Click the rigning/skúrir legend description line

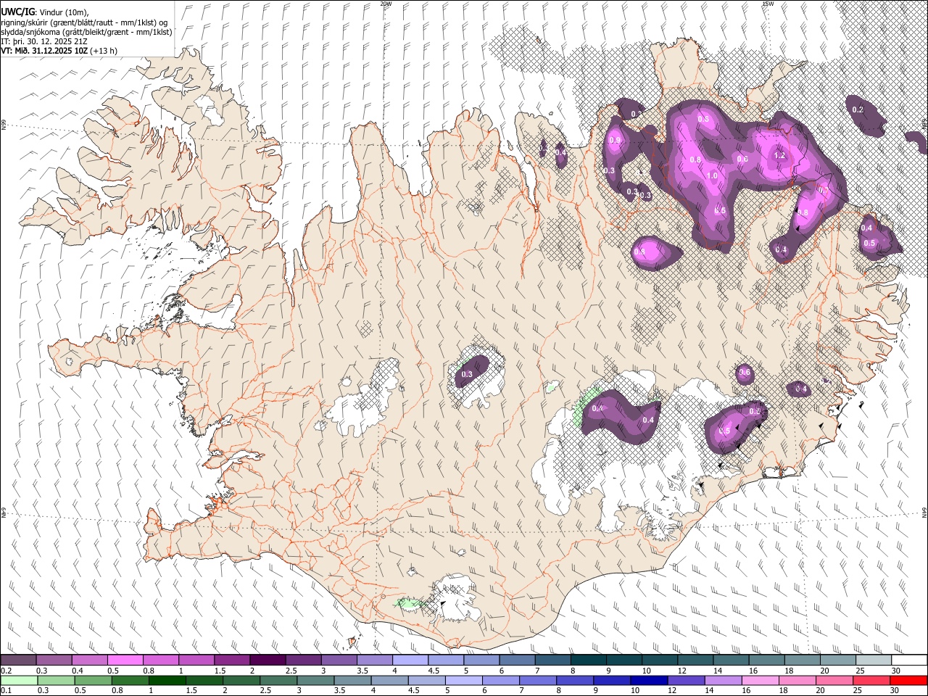85,22
